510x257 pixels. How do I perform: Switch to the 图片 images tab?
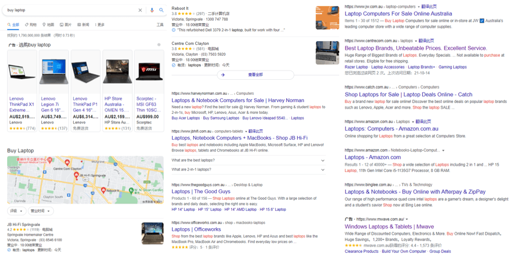(x=66, y=25)
